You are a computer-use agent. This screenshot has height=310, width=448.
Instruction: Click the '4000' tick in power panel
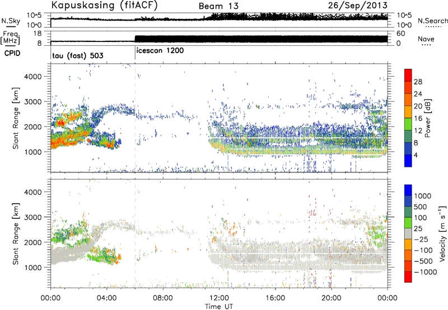click(x=32, y=77)
